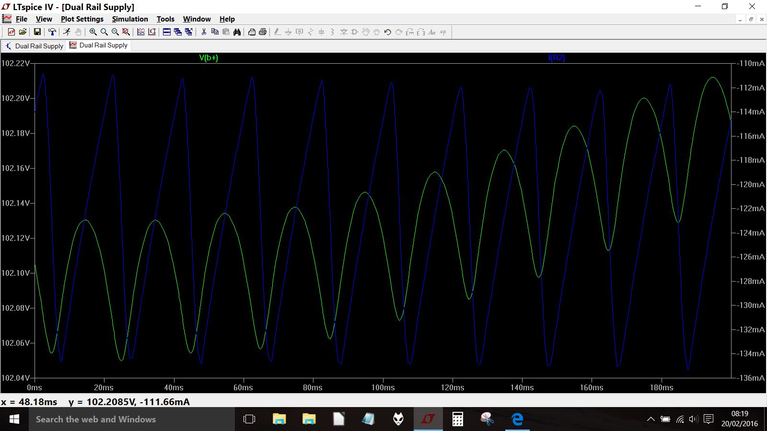Click the 102.22V left axis label
Image resolution: width=767 pixels, height=431 pixels.
(15, 63)
